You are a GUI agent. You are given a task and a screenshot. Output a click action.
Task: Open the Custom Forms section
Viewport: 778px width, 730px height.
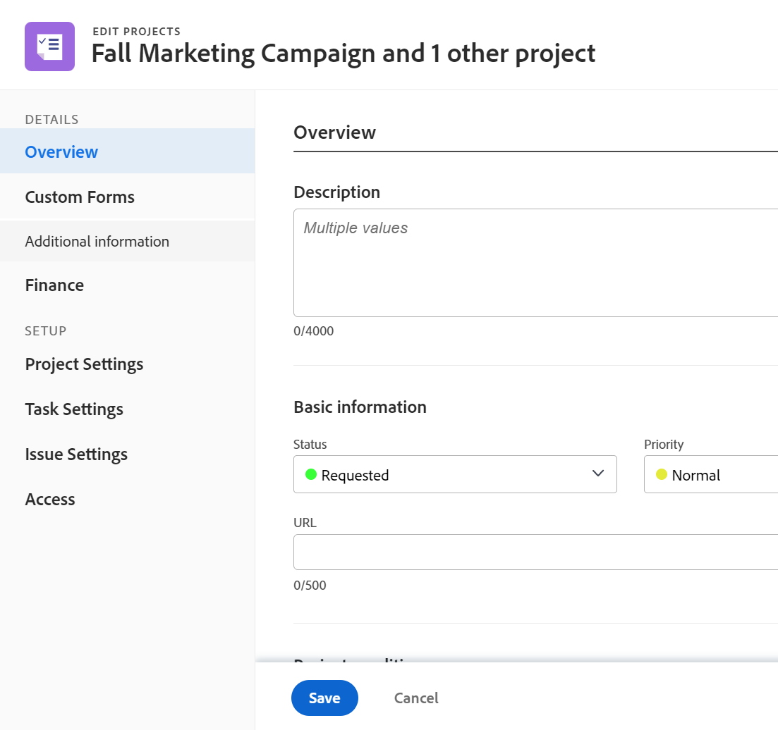[80, 197]
